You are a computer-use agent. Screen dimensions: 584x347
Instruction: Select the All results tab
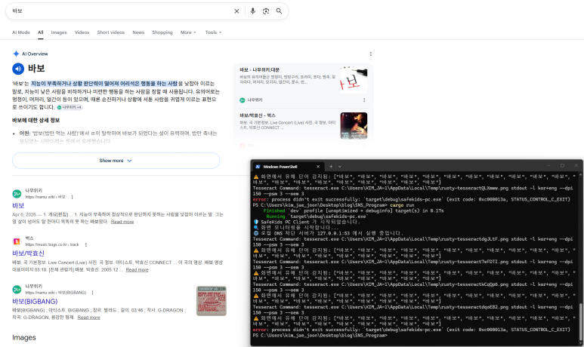pos(40,32)
